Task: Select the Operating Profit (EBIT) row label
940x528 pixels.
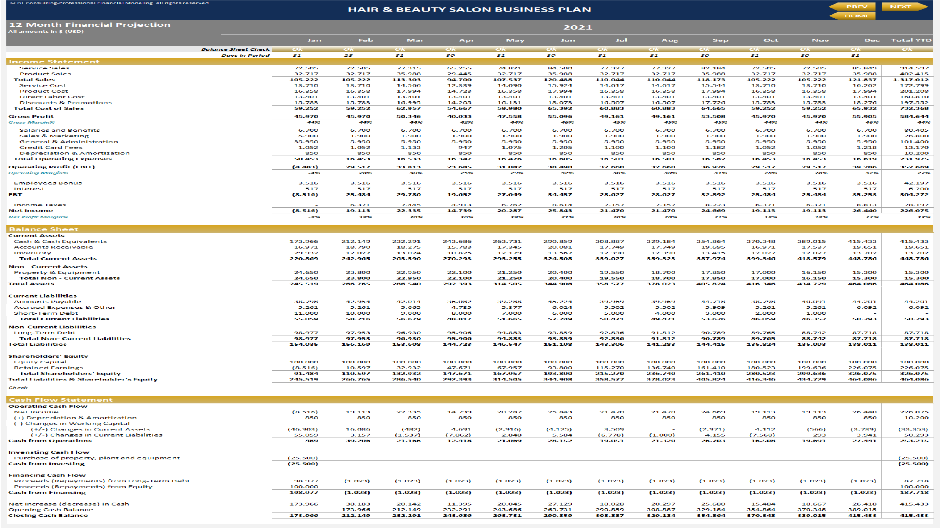Action: pyautogui.click(x=52, y=167)
